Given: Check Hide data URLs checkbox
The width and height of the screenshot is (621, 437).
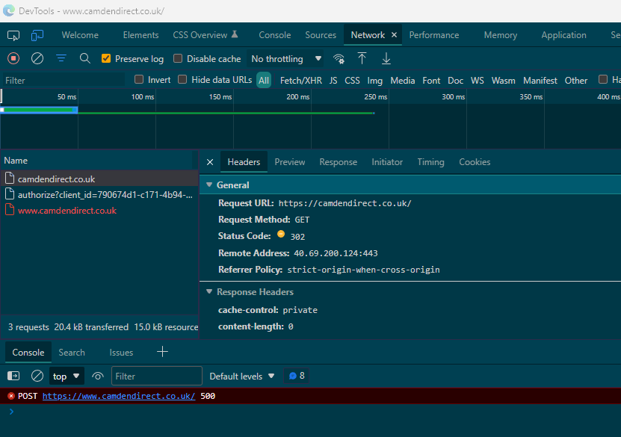Looking at the screenshot, I should tap(182, 79).
